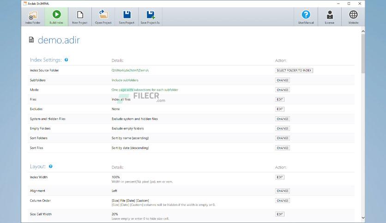Change the Sort Folders setting
The width and height of the screenshot is (386, 223).
click(x=283, y=138)
